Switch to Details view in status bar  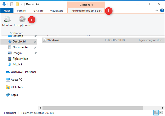(x=156, y=113)
